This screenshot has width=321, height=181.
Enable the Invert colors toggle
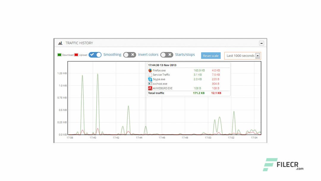130,55
